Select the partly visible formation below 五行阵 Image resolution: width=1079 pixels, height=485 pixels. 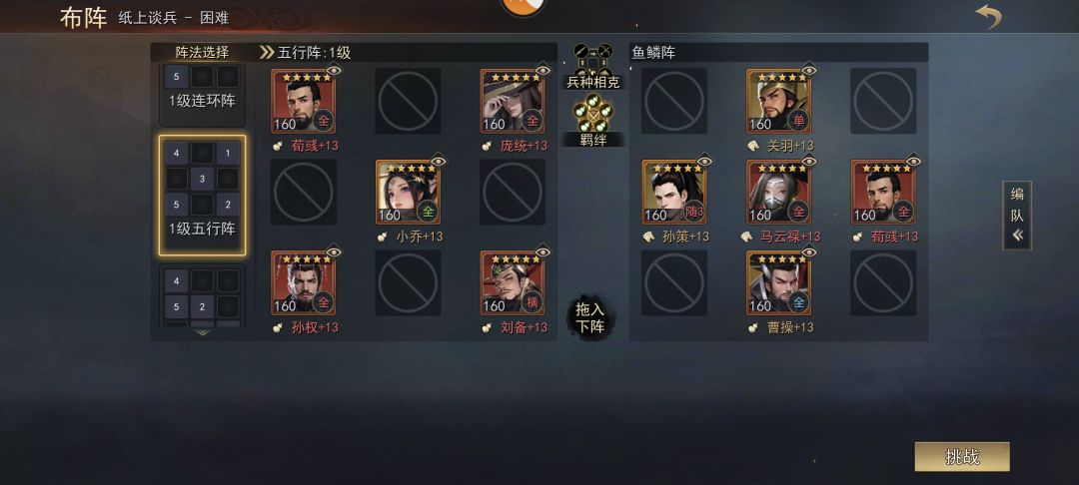[202, 296]
